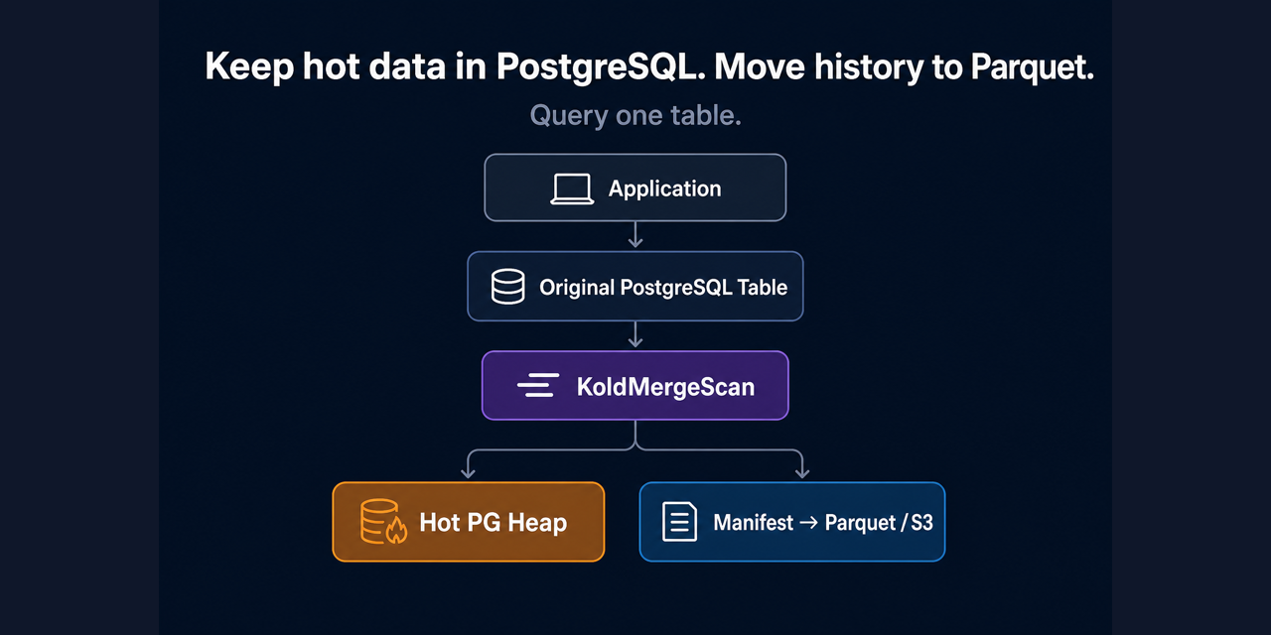
Task: Click the headline about hot data
Action: [649, 67]
